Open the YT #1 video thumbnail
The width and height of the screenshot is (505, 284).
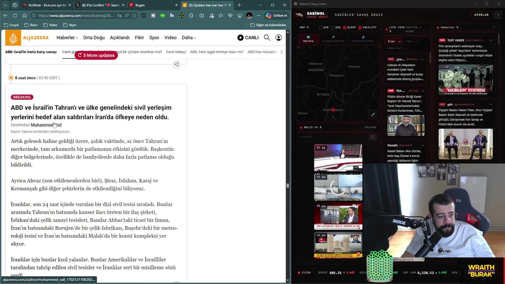point(338,158)
